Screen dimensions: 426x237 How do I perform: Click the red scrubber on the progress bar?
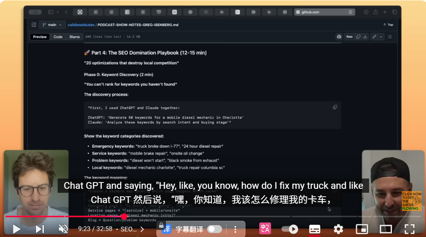(x=124, y=216)
